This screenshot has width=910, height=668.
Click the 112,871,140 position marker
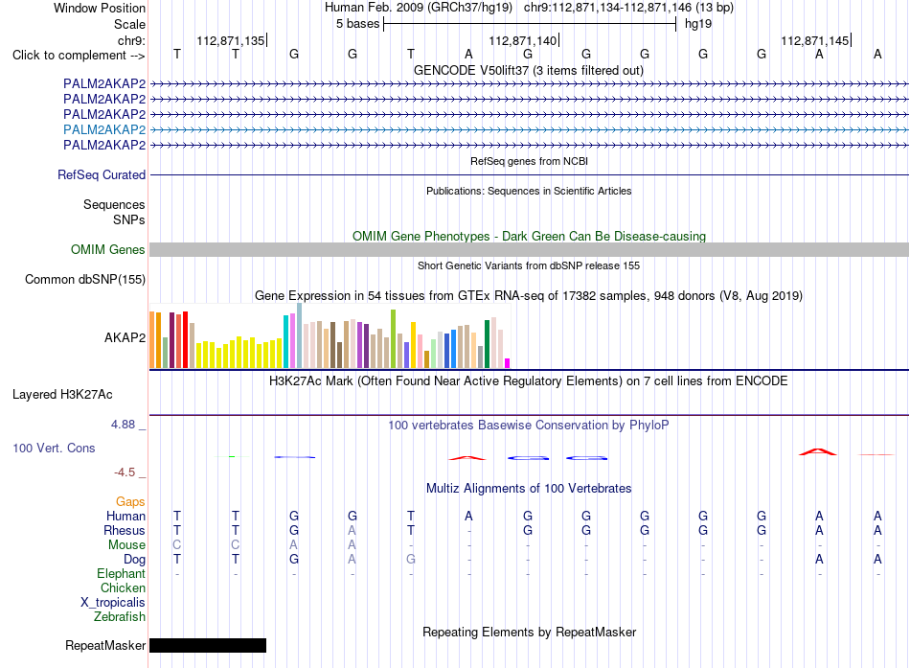(x=522, y=40)
